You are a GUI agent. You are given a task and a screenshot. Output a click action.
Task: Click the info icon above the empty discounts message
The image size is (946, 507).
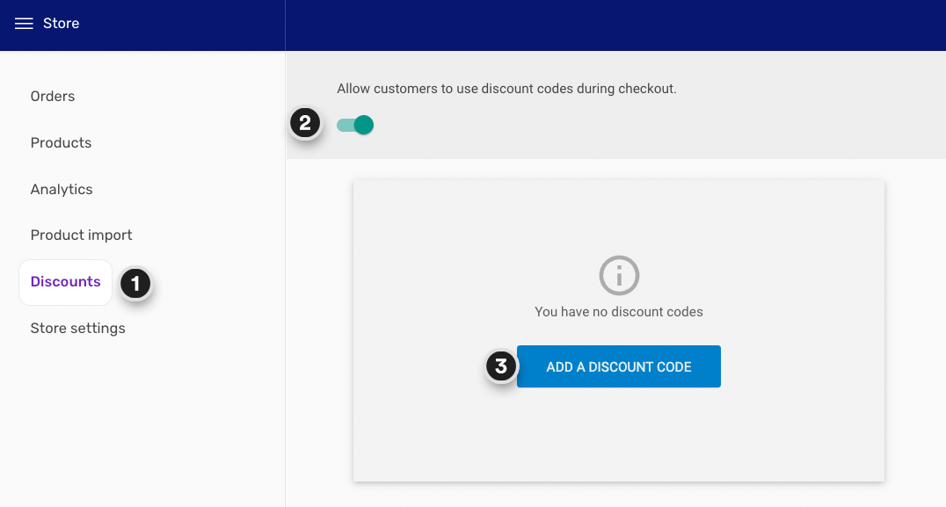click(x=618, y=275)
